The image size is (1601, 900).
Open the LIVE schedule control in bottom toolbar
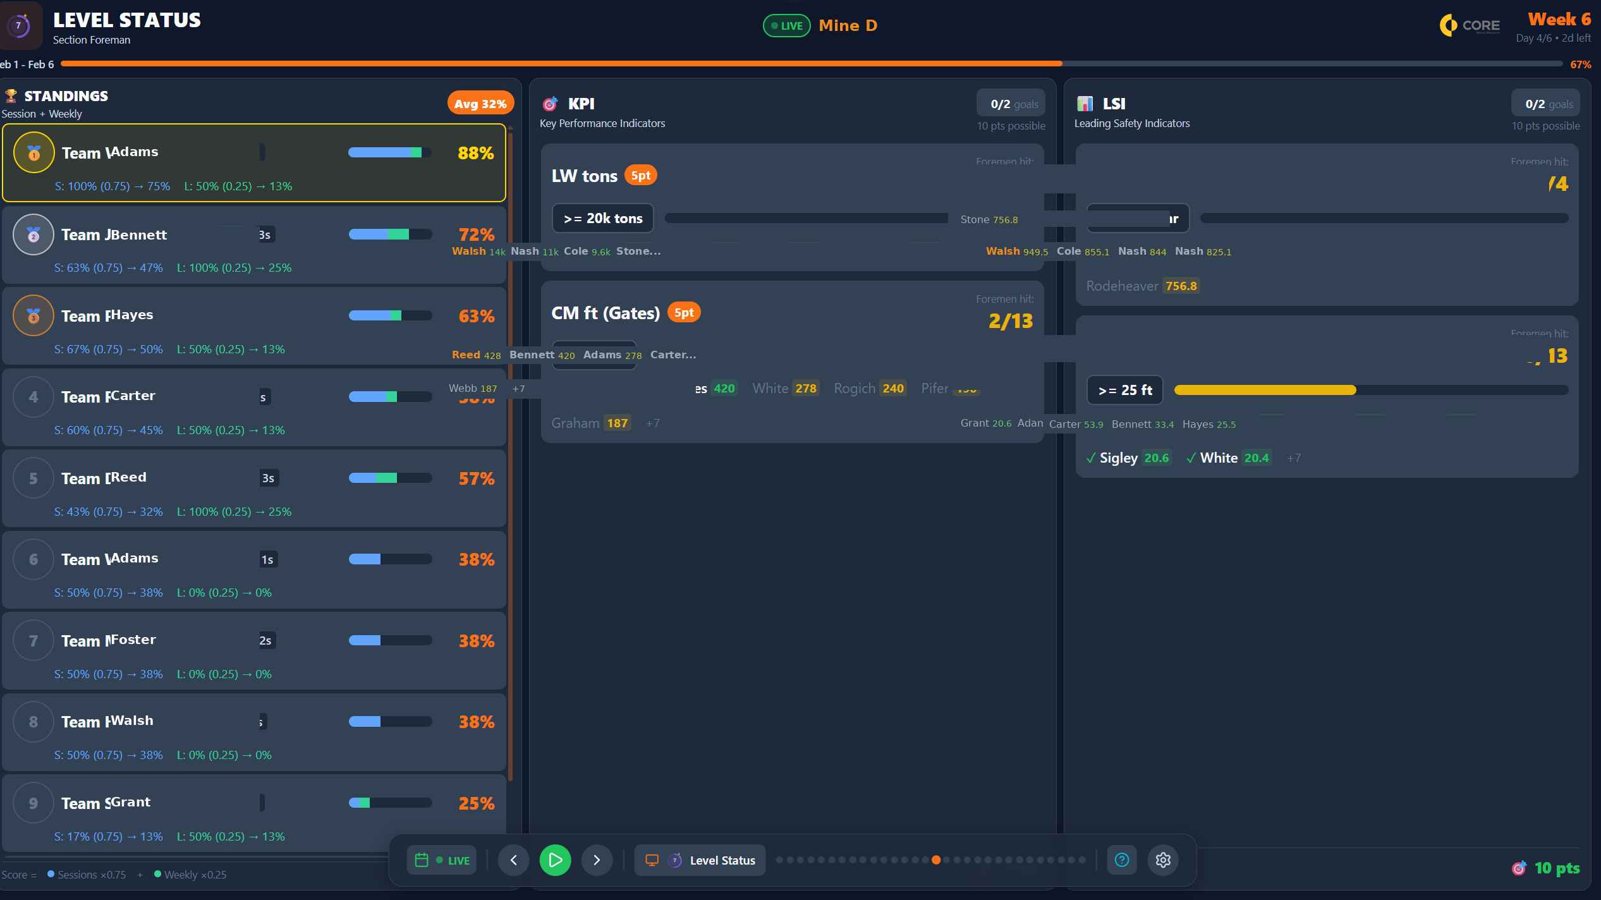pyautogui.click(x=441, y=860)
